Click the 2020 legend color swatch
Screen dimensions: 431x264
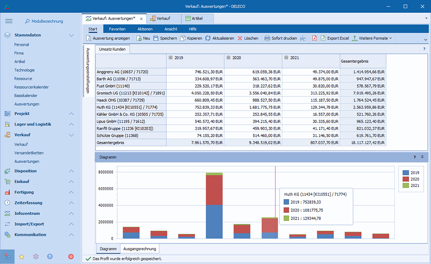point(406,179)
